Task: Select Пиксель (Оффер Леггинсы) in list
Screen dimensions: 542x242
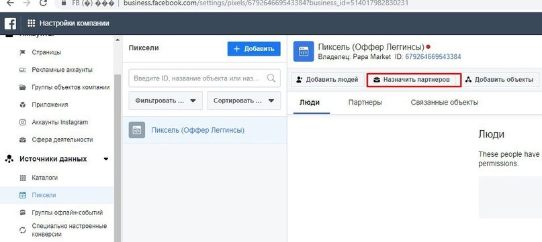Action: (205, 130)
